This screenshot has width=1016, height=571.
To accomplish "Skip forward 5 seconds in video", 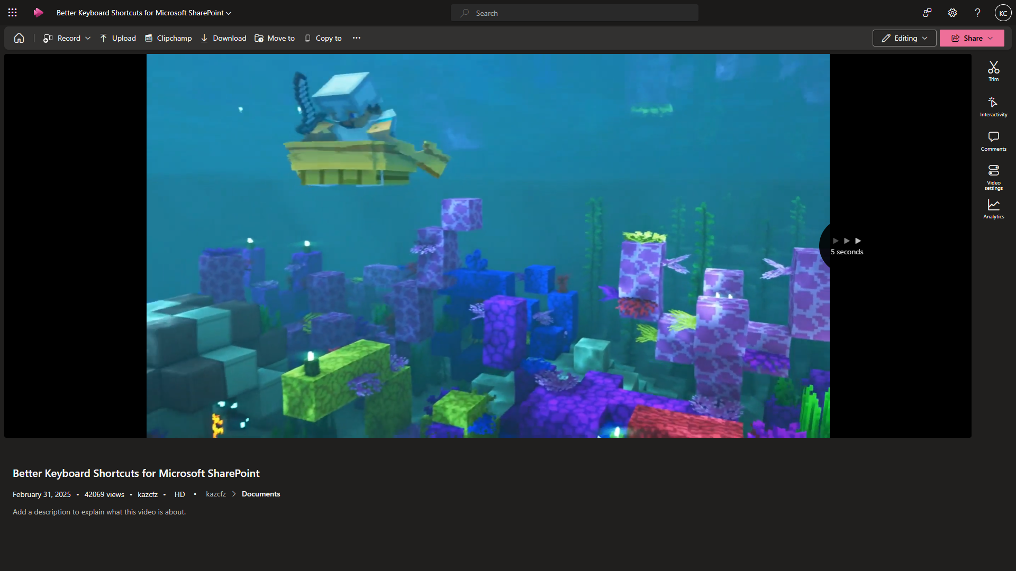I will (847, 245).
